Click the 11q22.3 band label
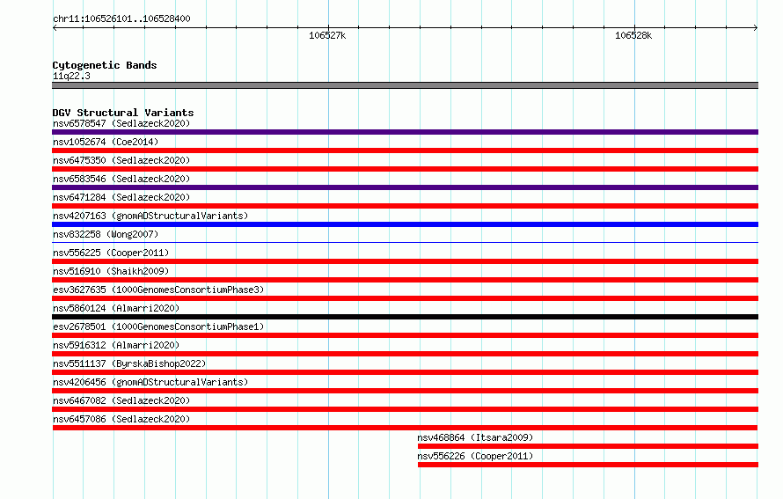Image resolution: width=783 pixels, height=499 pixels. [x=71, y=76]
